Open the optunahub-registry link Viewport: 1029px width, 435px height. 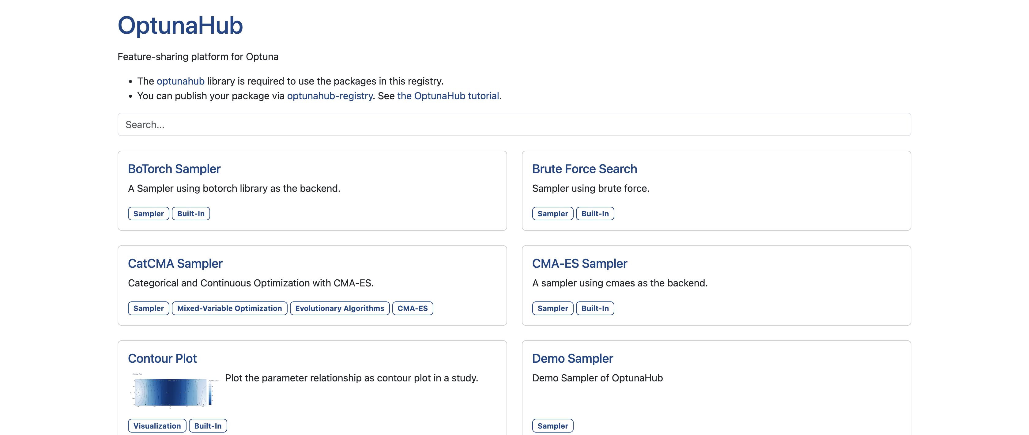pyautogui.click(x=330, y=96)
